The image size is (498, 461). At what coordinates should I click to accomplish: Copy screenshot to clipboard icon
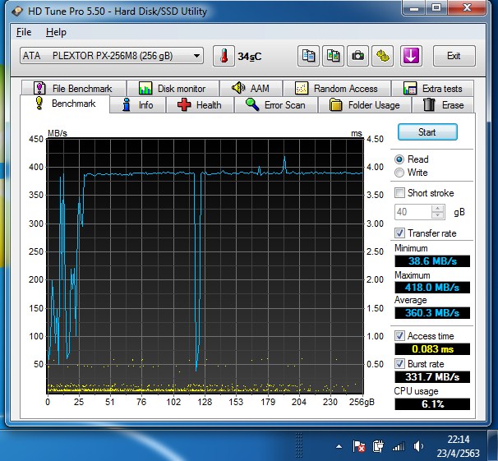(x=334, y=56)
